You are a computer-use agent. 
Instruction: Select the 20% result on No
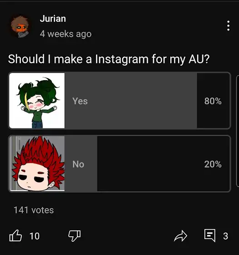[x=213, y=164]
